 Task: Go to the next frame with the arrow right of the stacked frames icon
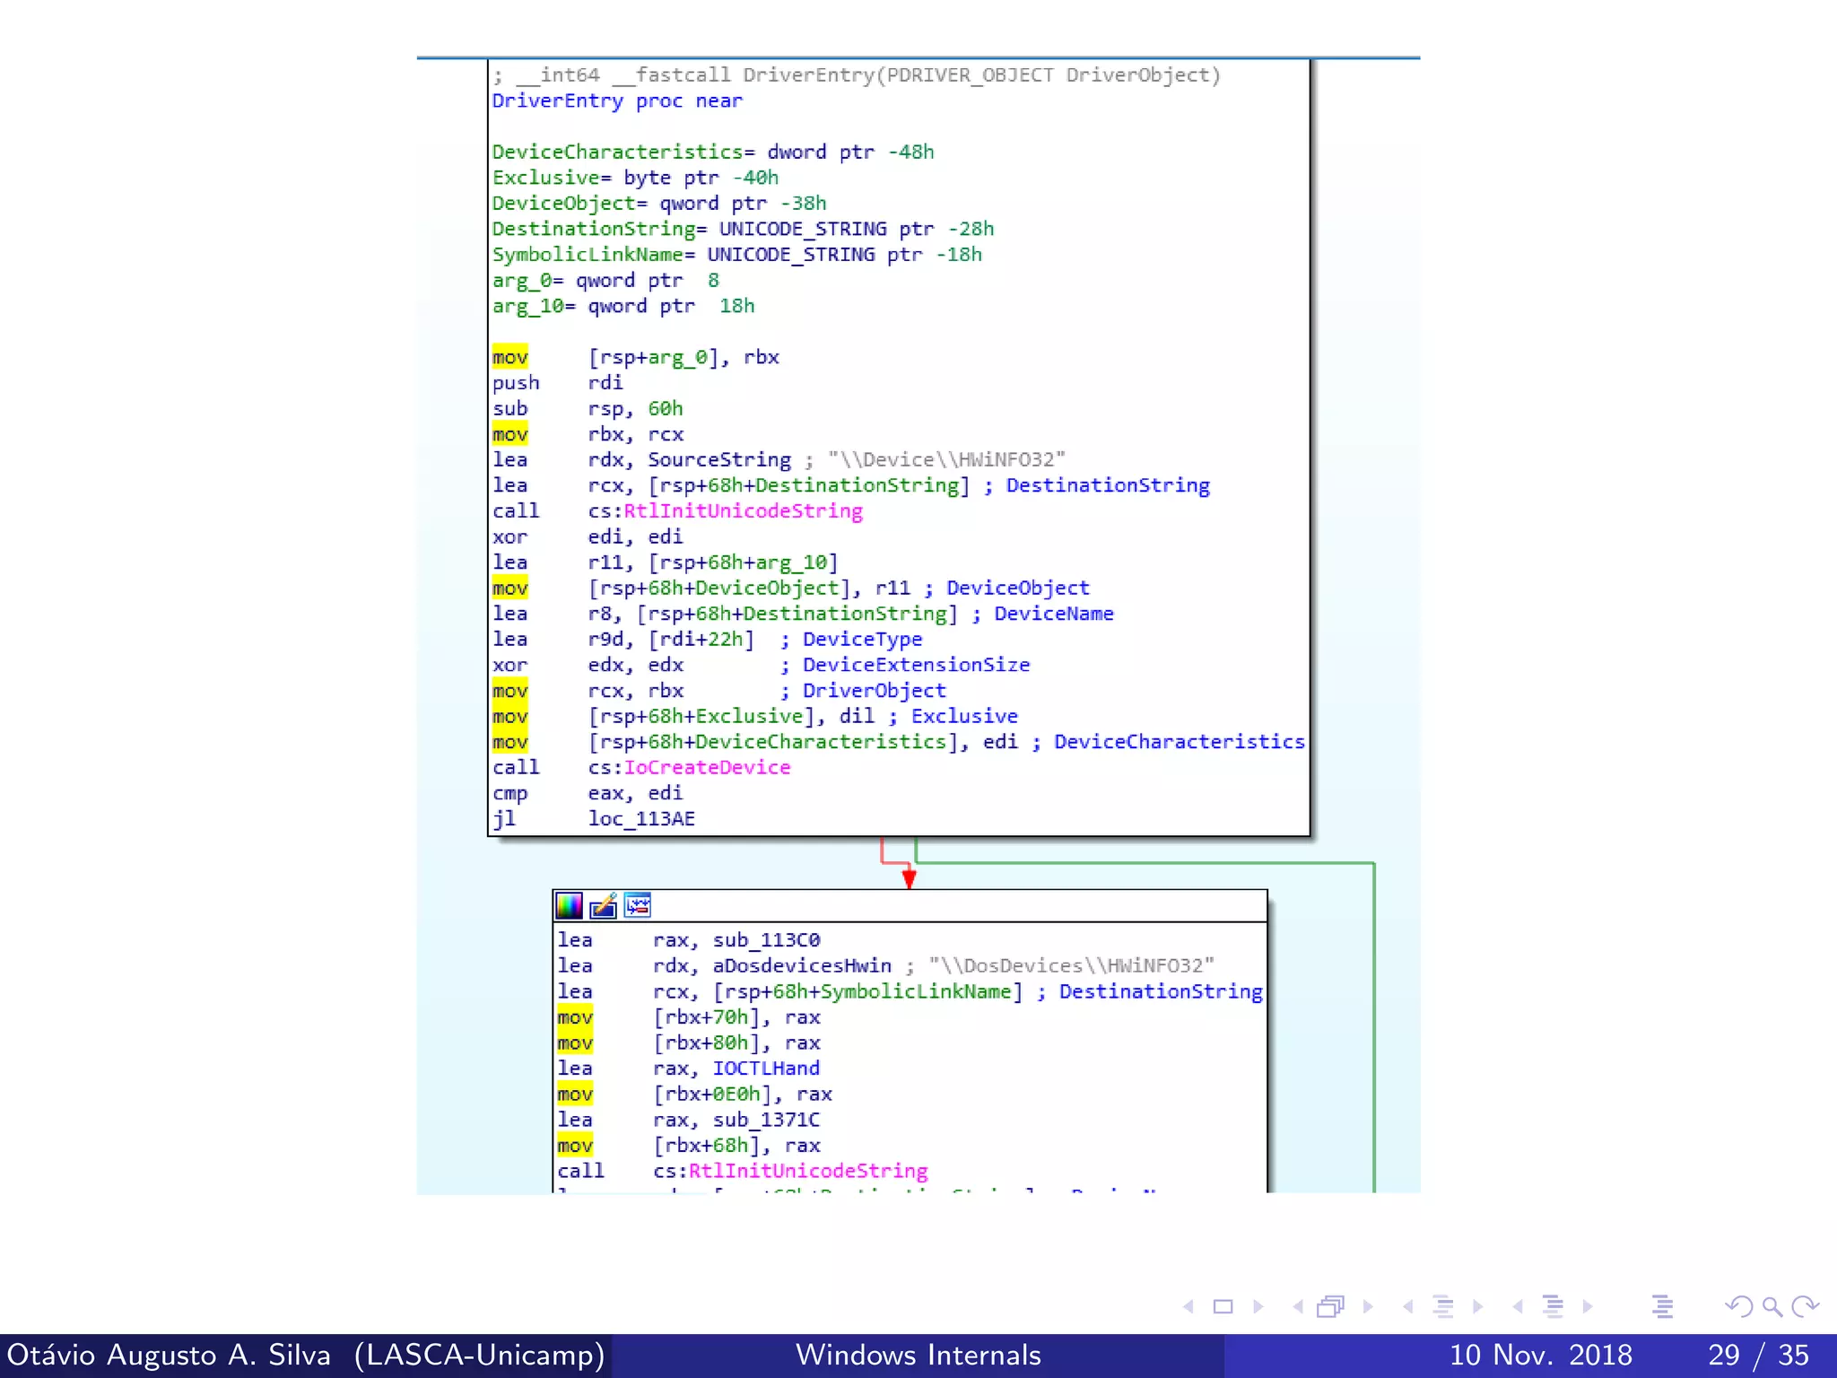[1368, 1307]
